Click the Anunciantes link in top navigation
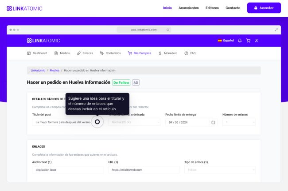 tap(188, 8)
